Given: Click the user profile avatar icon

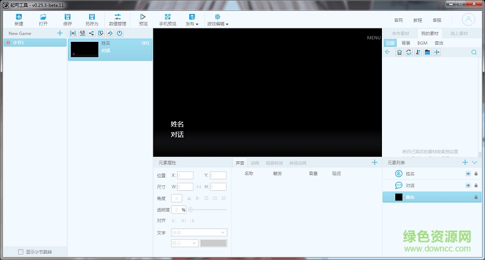Looking at the screenshot, I should click(x=469, y=19).
